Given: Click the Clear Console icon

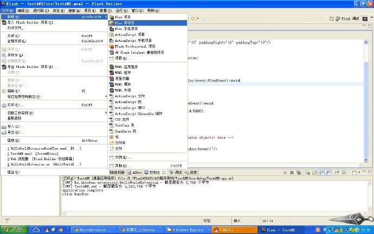Looking at the screenshot, I should click(x=307, y=172).
